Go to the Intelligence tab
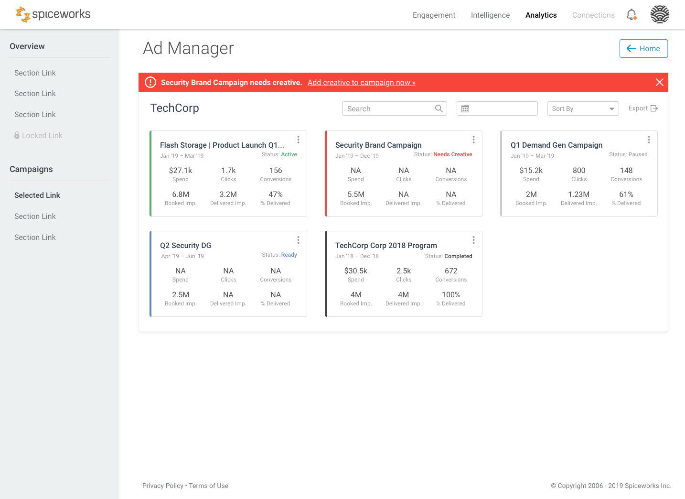Screen dimensions: 685x499 click(x=490, y=15)
